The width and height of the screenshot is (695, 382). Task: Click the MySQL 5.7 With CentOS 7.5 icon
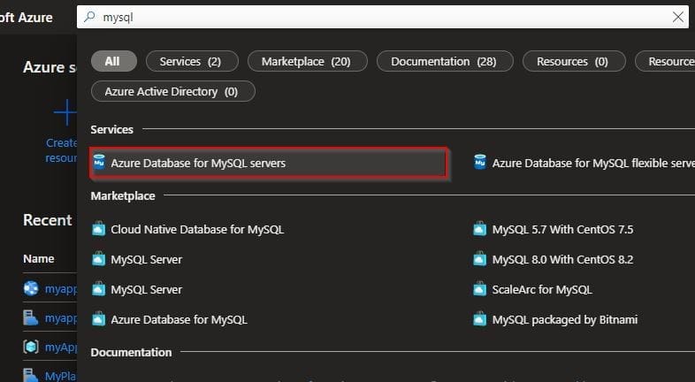[x=480, y=230]
